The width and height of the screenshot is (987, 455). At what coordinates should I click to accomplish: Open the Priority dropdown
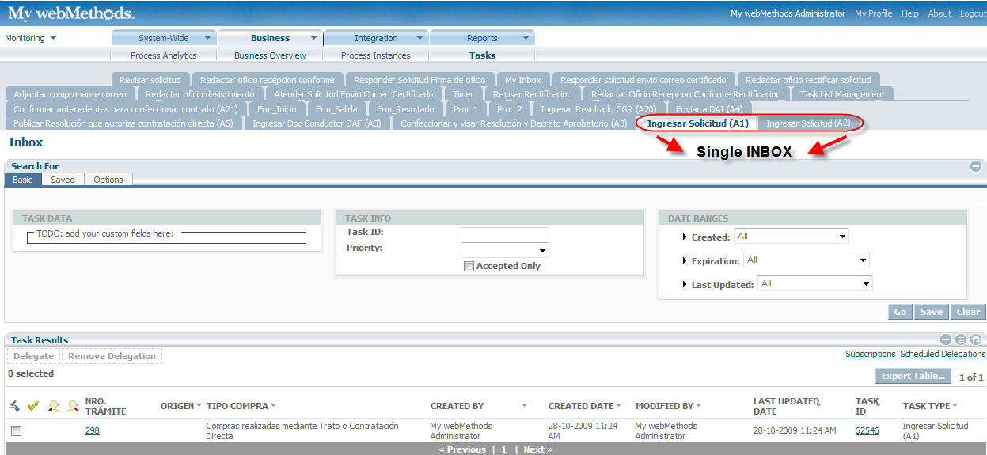[x=505, y=251]
